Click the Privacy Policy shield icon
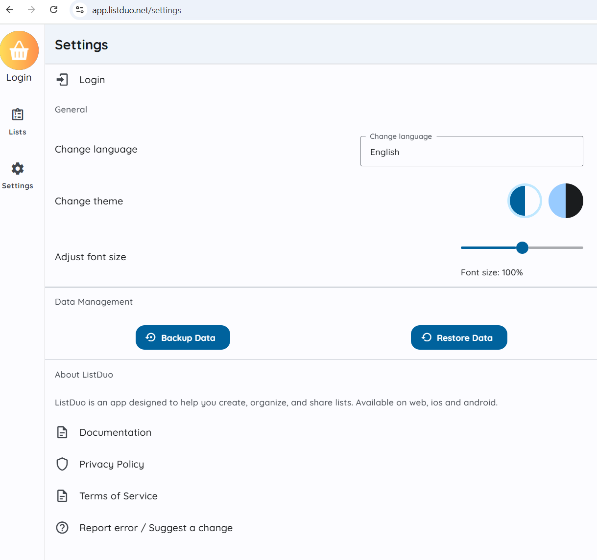The height and width of the screenshot is (560, 597). [x=62, y=464]
